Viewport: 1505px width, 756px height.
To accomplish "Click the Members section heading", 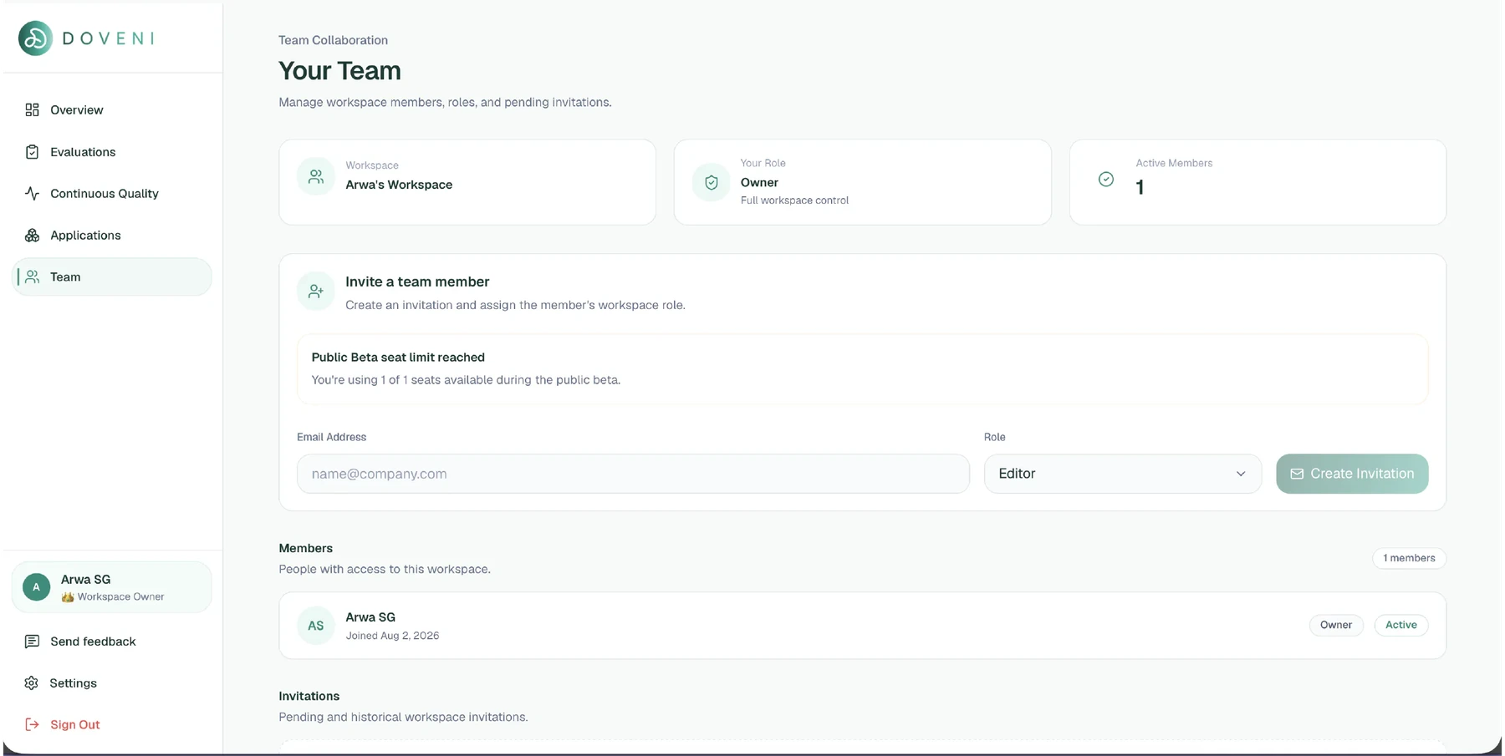I will tap(305, 548).
